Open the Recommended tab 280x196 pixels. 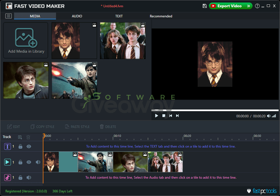(x=161, y=16)
